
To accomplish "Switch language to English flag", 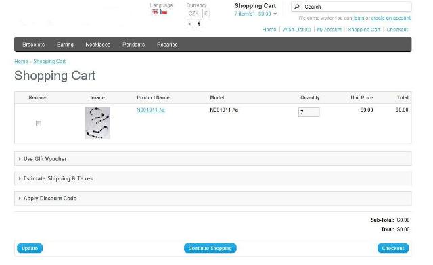I will point(155,12).
